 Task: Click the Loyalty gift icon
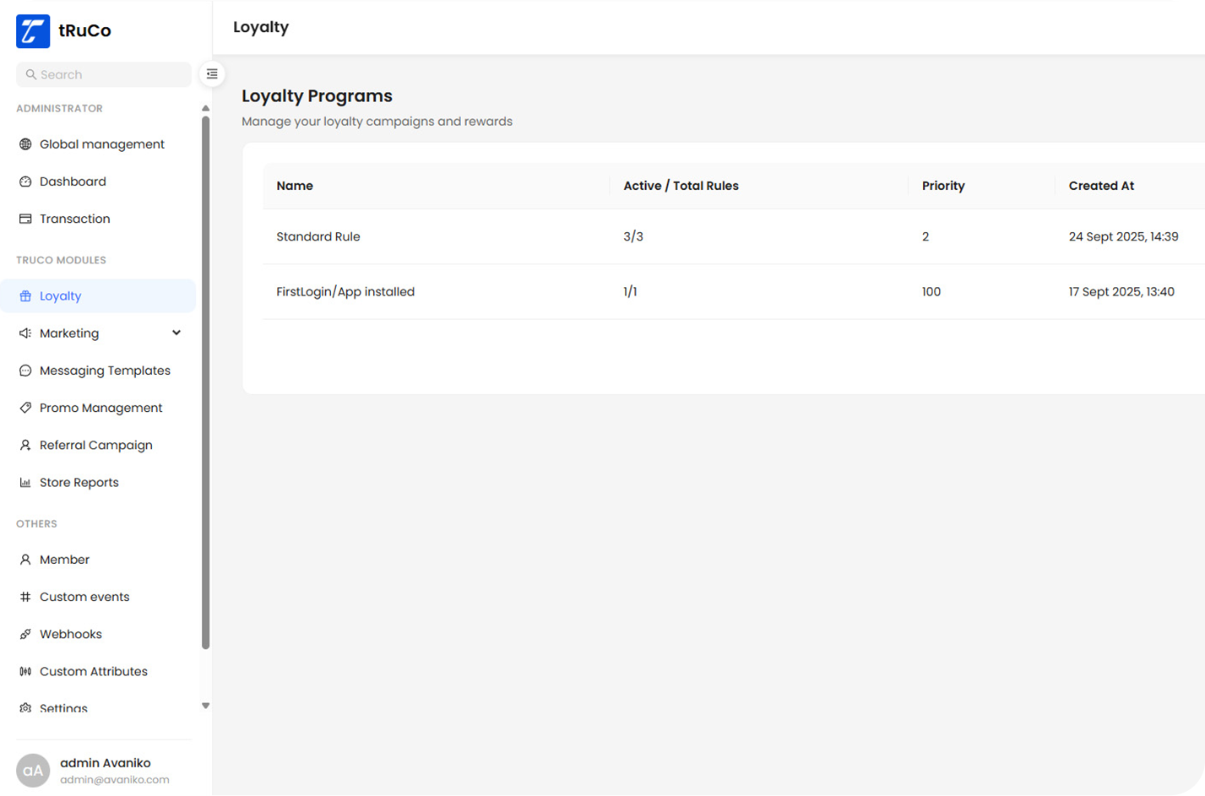pyautogui.click(x=25, y=295)
